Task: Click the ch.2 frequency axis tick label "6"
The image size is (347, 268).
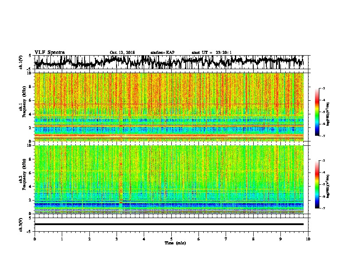Action: coord(31,173)
